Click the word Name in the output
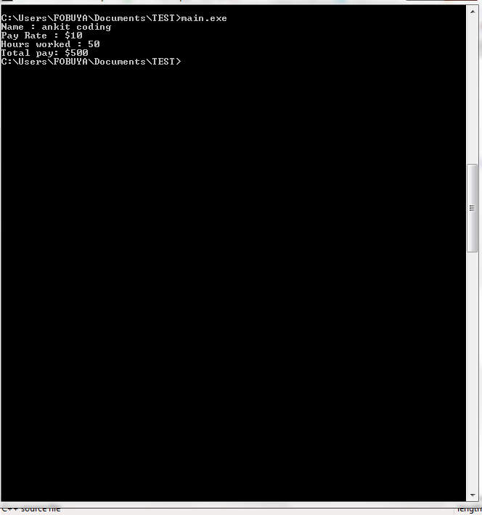Viewport: 482px width, 515px height. (x=12, y=27)
